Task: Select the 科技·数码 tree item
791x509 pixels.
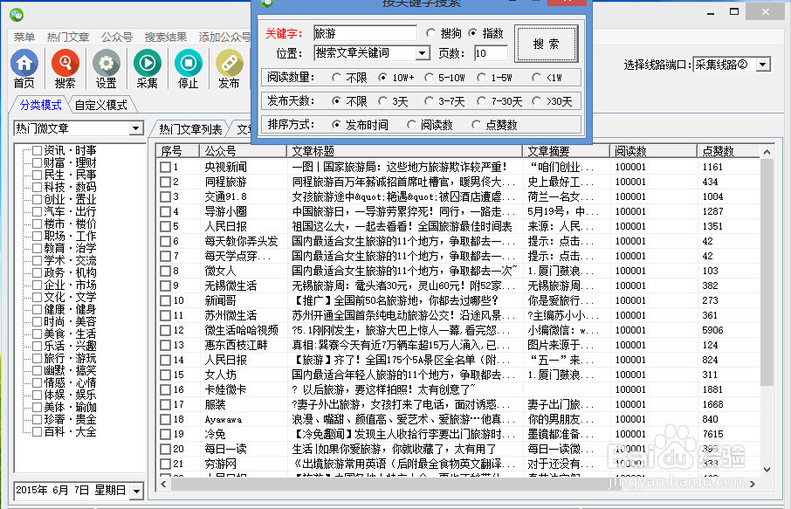Action: click(x=70, y=187)
